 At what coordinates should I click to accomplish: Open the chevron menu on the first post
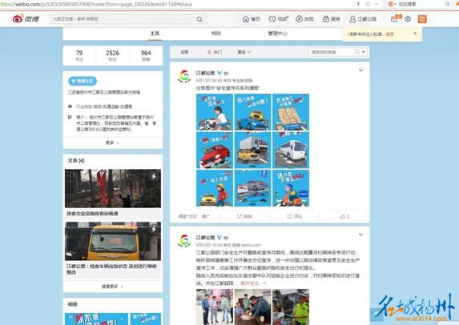tap(361, 70)
